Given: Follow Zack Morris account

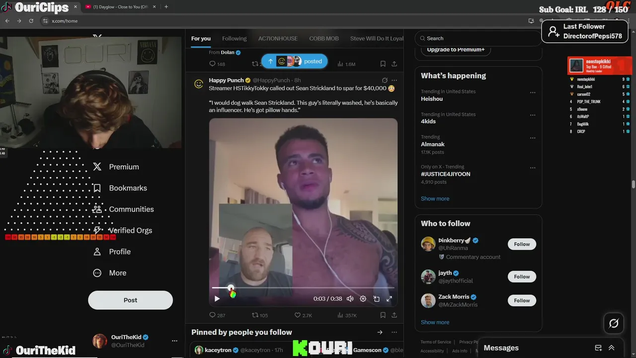Looking at the screenshot, I should (522, 300).
